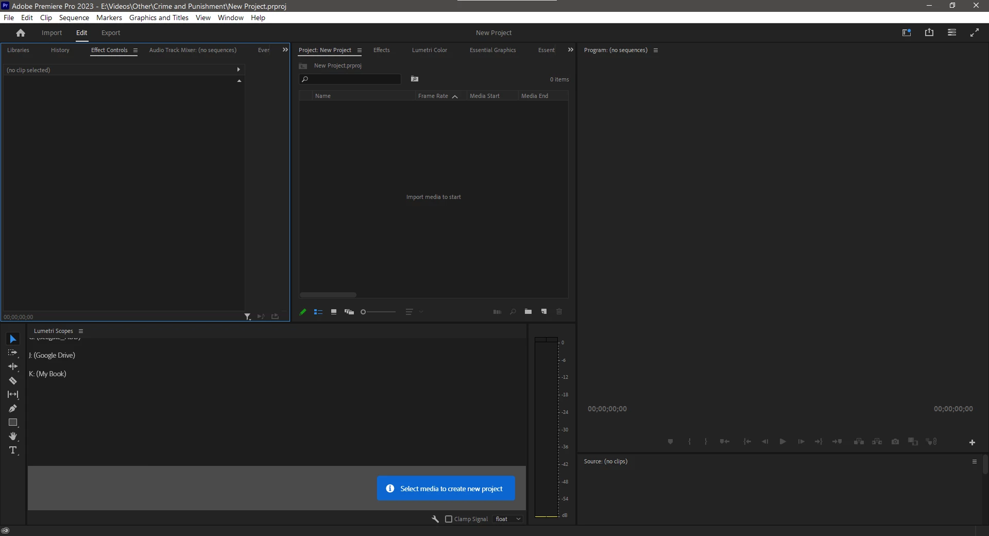Viewport: 989px width, 536px height.
Task: Select the Pen tool
Action: click(x=13, y=409)
